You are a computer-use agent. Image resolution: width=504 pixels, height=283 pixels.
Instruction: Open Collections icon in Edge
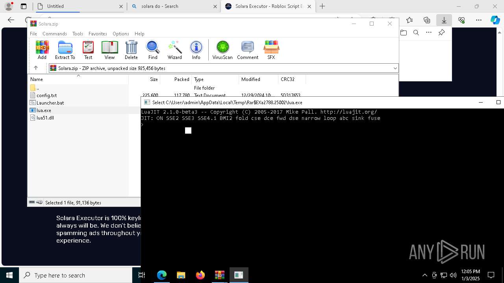(x=427, y=20)
